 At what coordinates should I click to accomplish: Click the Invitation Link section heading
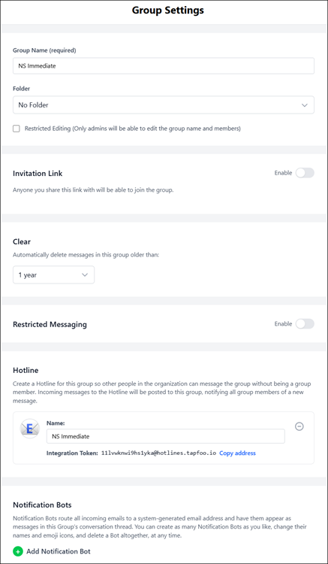coord(38,174)
